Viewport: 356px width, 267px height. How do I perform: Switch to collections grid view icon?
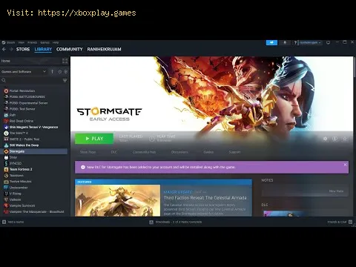point(65,61)
